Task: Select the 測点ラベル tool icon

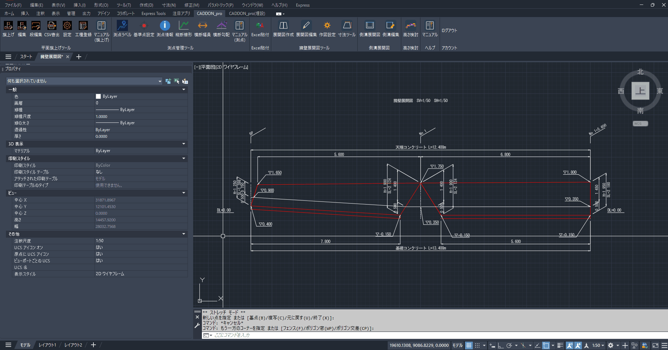Action: pyautogui.click(x=122, y=26)
